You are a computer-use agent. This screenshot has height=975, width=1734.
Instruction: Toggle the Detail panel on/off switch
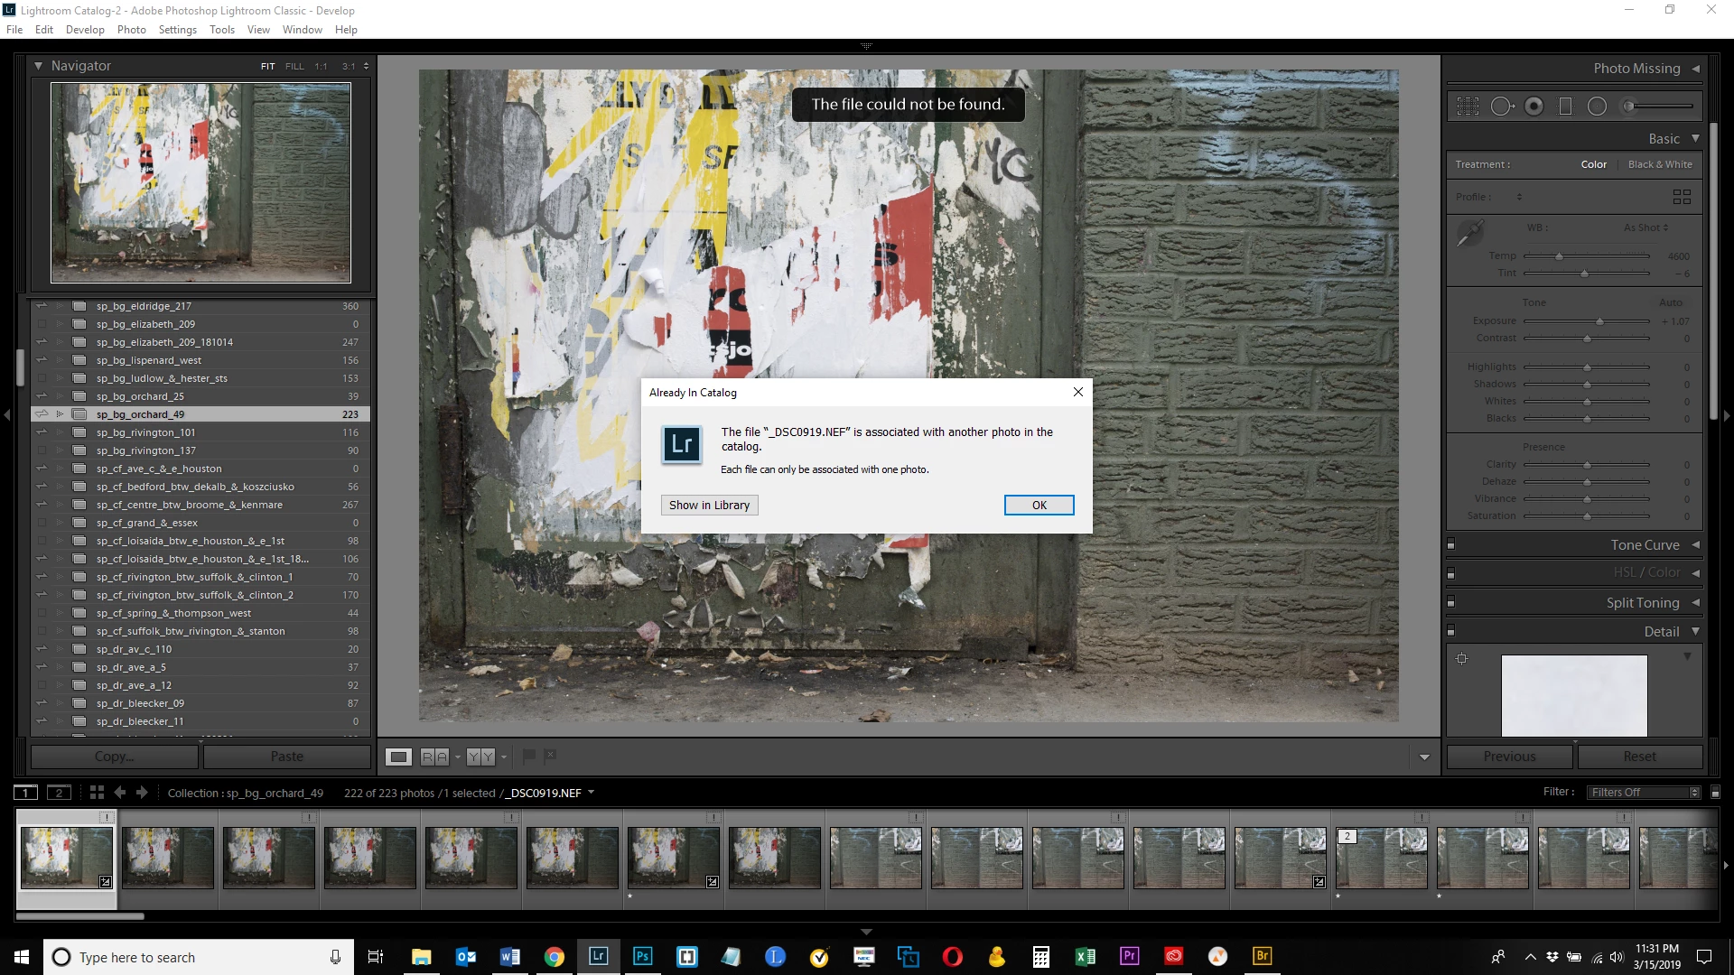click(x=1451, y=632)
